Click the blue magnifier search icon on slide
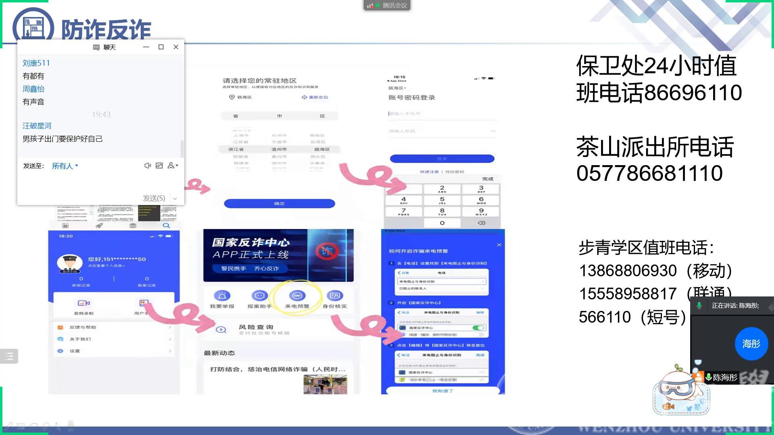Image resolution: width=774 pixels, height=435 pixels. (x=166, y=226)
